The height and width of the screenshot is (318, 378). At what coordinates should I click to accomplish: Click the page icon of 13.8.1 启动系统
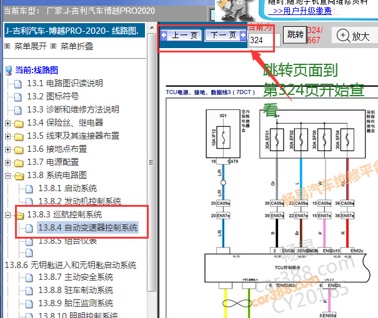29,189
